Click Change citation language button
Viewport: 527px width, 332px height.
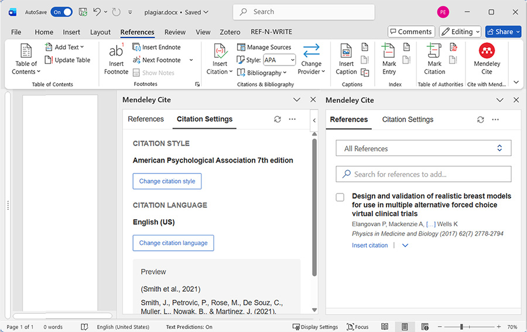tap(173, 243)
